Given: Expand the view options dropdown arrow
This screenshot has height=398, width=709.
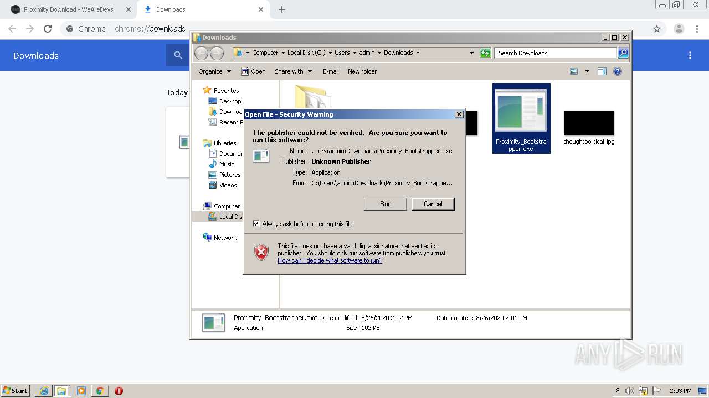Looking at the screenshot, I should 587,71.
